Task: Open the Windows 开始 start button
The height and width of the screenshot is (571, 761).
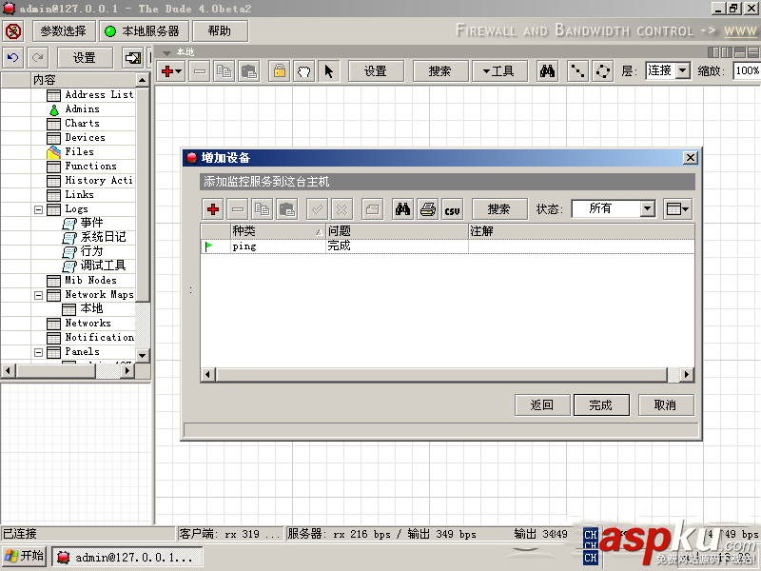Action: pyautogui.click(x=25, y=556)
